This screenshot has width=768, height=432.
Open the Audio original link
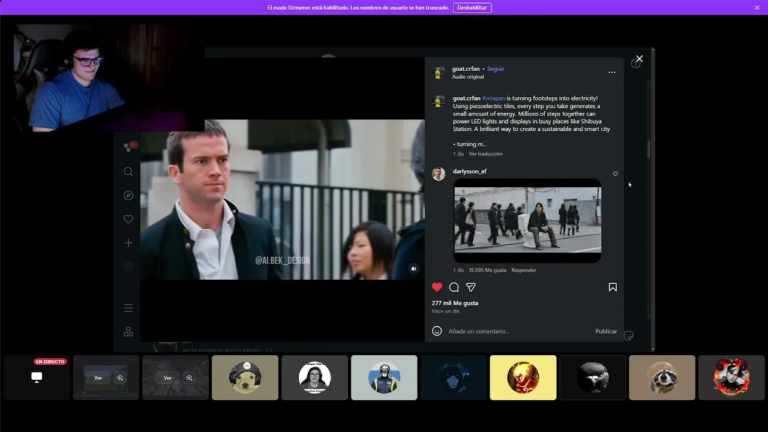[468, 77]
